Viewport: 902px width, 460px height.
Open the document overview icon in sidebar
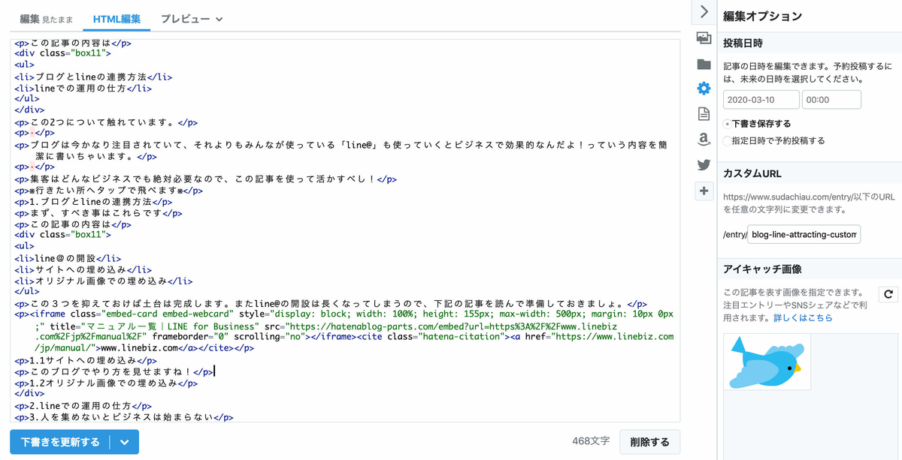point(704,114)
